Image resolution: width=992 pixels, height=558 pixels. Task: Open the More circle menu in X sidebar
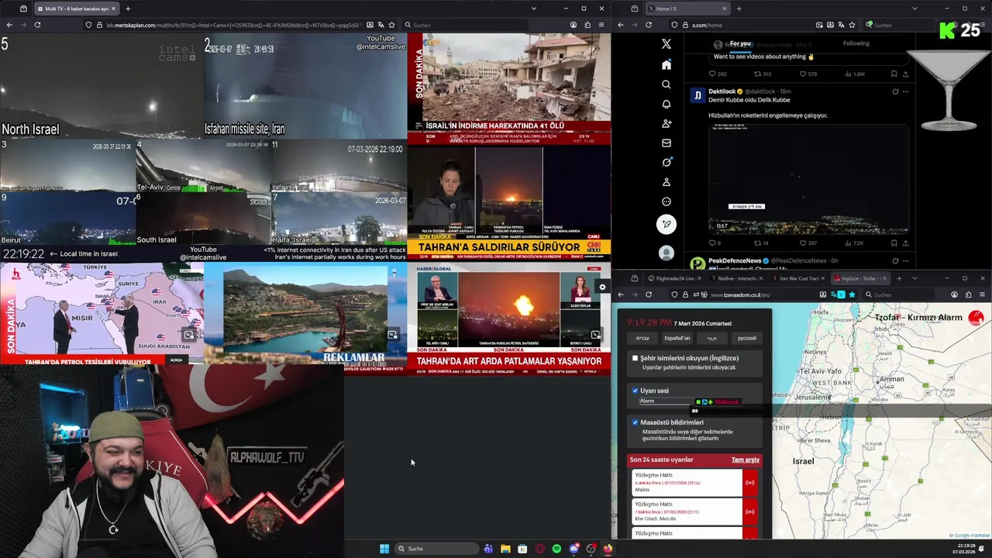click(666, 201)
